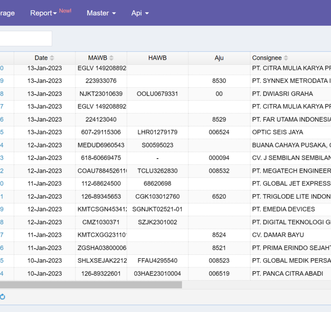331x312 pixels.
Task: Select HAWB cell OOLU0679331
Action: (x=157, y=94)
